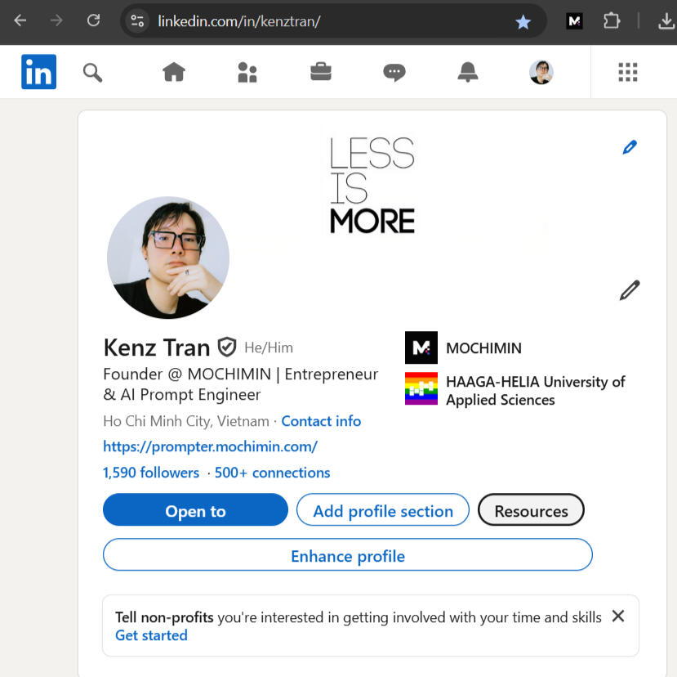Toggle the bookmark star in address bar
Screen dimensions: 677x677
pos(523,22)
